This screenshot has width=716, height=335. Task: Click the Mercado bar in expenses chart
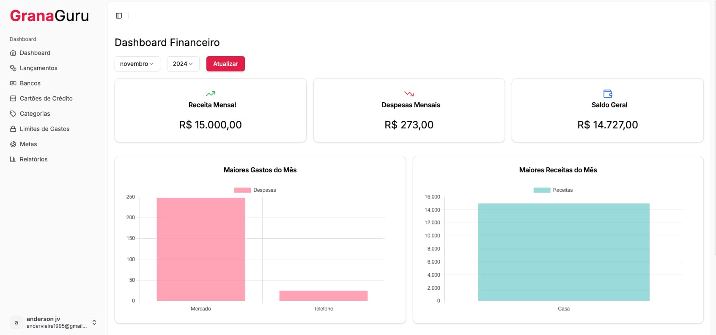201,249
